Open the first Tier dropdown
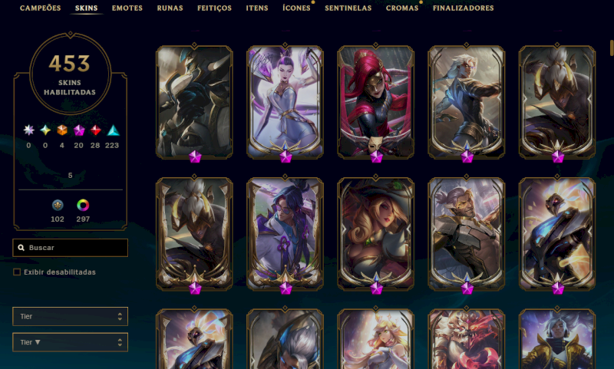 (70, 316)
